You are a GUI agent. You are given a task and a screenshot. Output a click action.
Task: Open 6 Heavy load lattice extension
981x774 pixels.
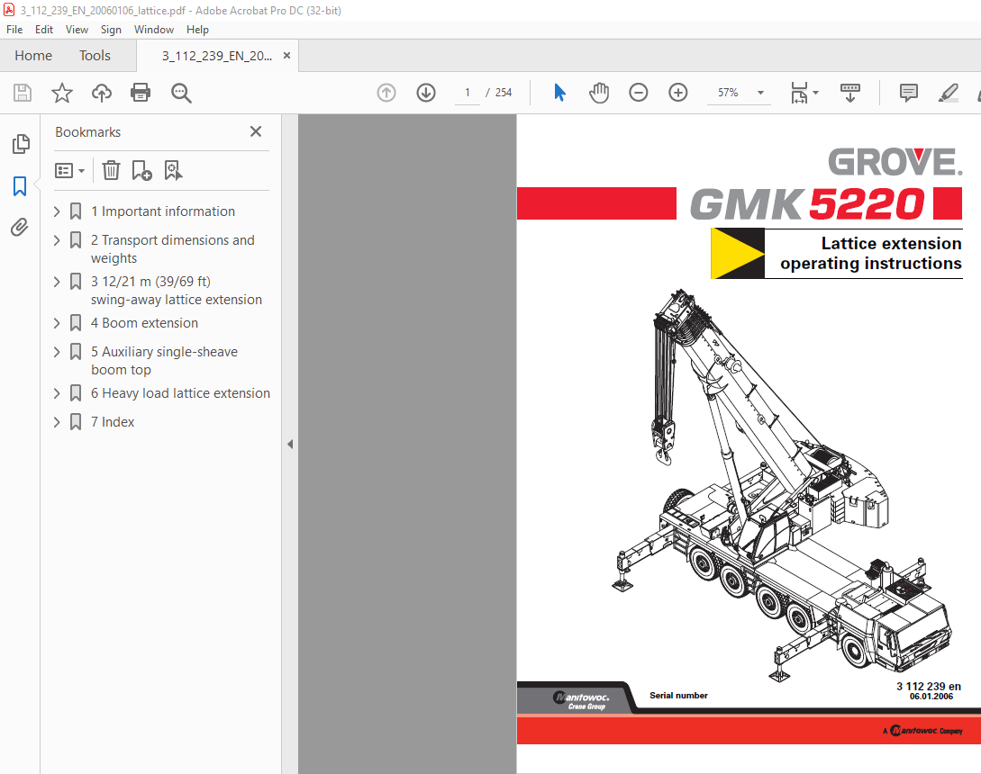[x=180, y=393]
